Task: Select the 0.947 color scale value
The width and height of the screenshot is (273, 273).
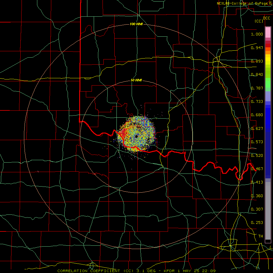Action: pos(257,48)
